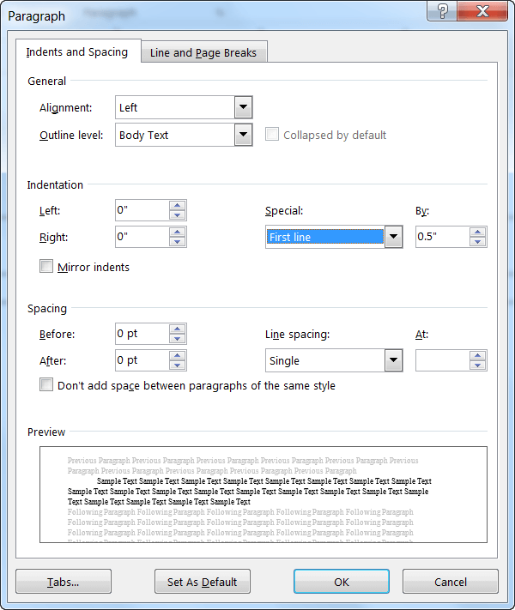
Task: Open the Line spacing dropdown
Action: [x=393, y=360]
